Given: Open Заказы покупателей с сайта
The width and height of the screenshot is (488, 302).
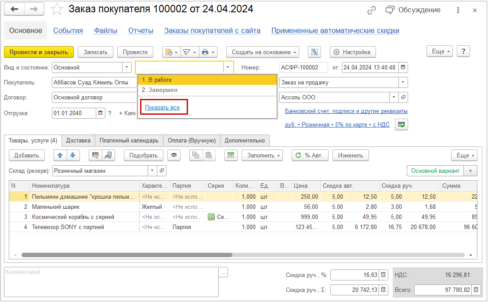Looking at the screenshot, I should (x=212, y=30).
